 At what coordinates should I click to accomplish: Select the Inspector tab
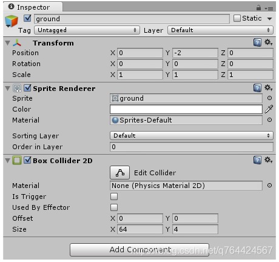[33, 7]
